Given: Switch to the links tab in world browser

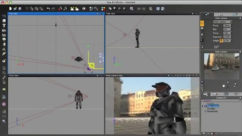Looking at the screenshot, I should [x=236, y=94].
